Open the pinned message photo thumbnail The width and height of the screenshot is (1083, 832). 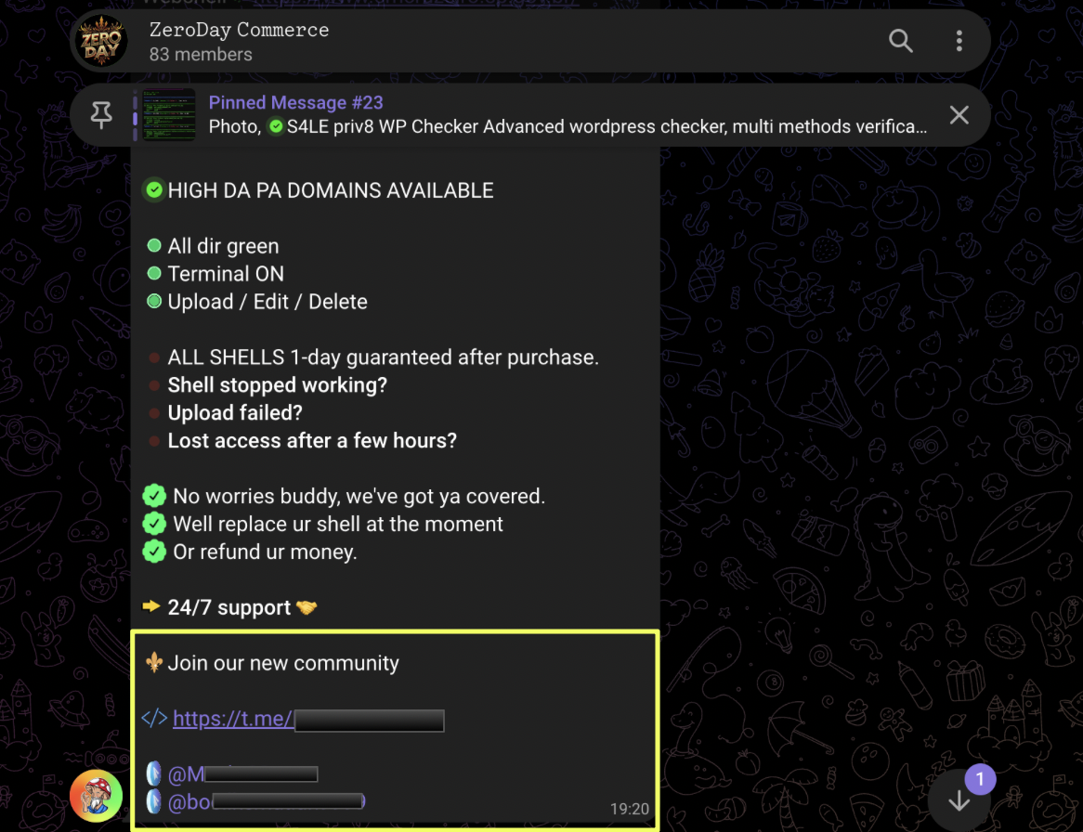168,114
